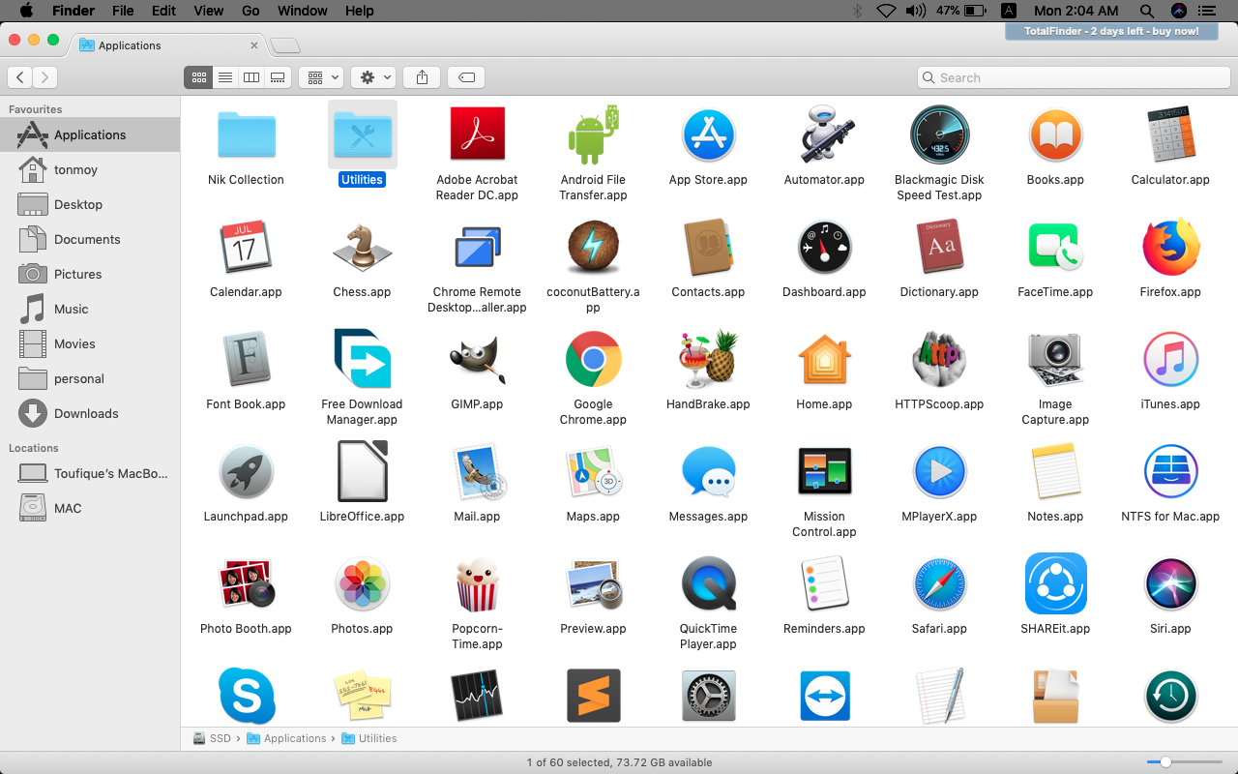Select the HandBrake app icon
The height and width of the screenshot is (774, 1238).
[709, 360]
